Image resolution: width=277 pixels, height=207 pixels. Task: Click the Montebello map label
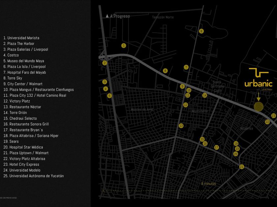[x=200, y=111]
